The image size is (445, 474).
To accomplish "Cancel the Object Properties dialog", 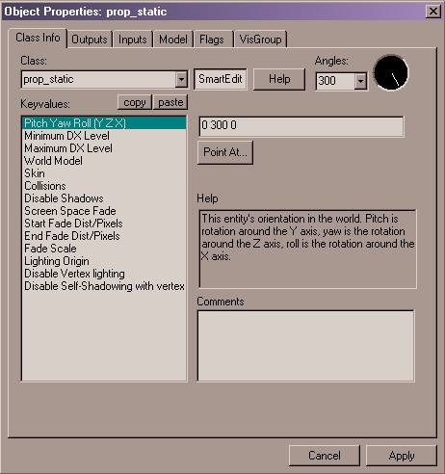I will (x=325, y=456).
